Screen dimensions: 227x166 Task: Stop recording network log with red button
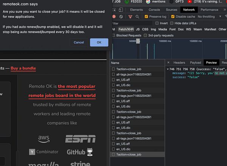point(114,17)
